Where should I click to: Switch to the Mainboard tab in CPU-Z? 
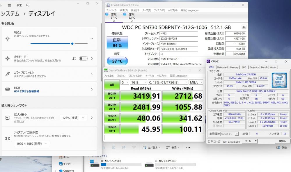[222, 67]
